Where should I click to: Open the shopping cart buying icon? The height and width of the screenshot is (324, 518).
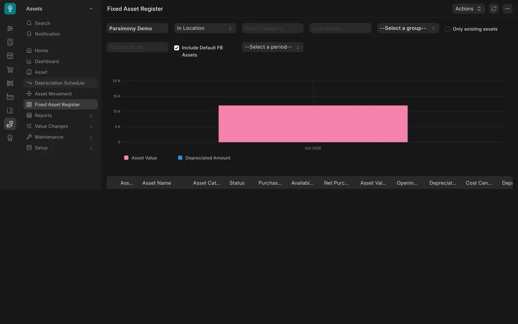coord(10,70)
